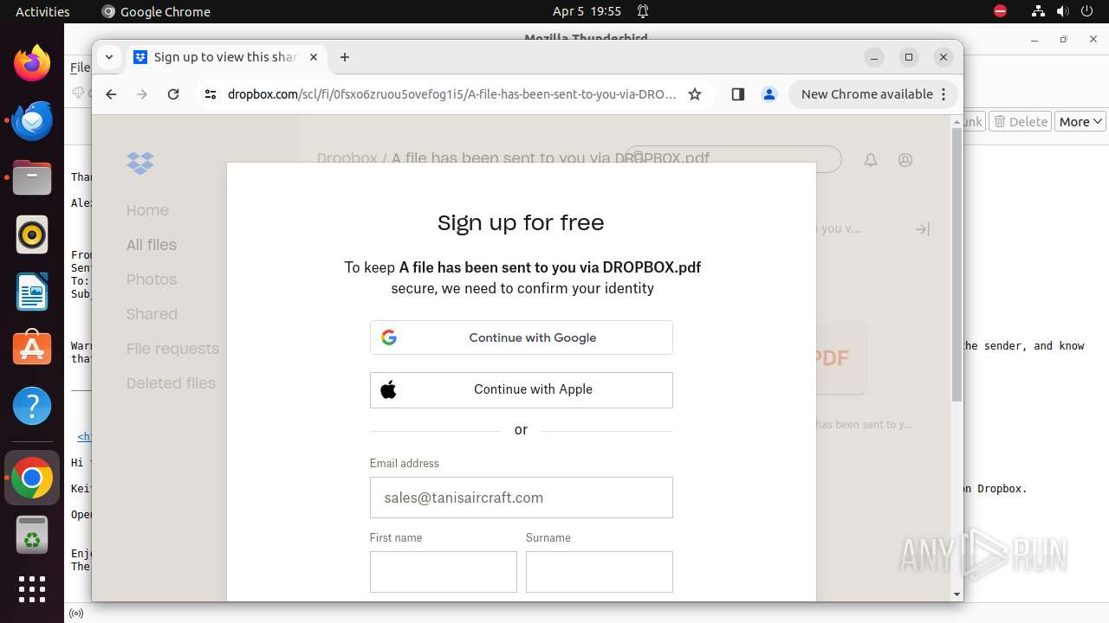
Task: Open the notifications bell in top bar
Action: click(x=643, y=11)
